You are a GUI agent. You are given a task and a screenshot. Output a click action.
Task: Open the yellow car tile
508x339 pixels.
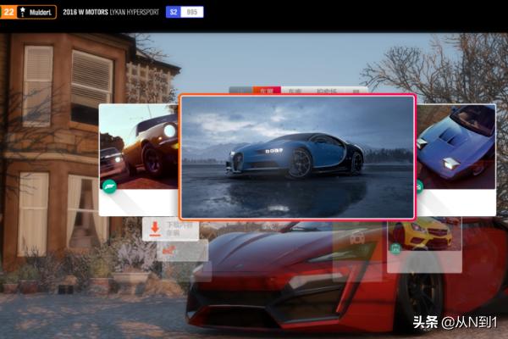click(x=424, y=246)
